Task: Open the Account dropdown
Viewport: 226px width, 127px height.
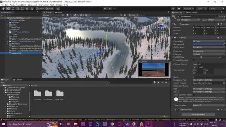Action: click(188, 8)
